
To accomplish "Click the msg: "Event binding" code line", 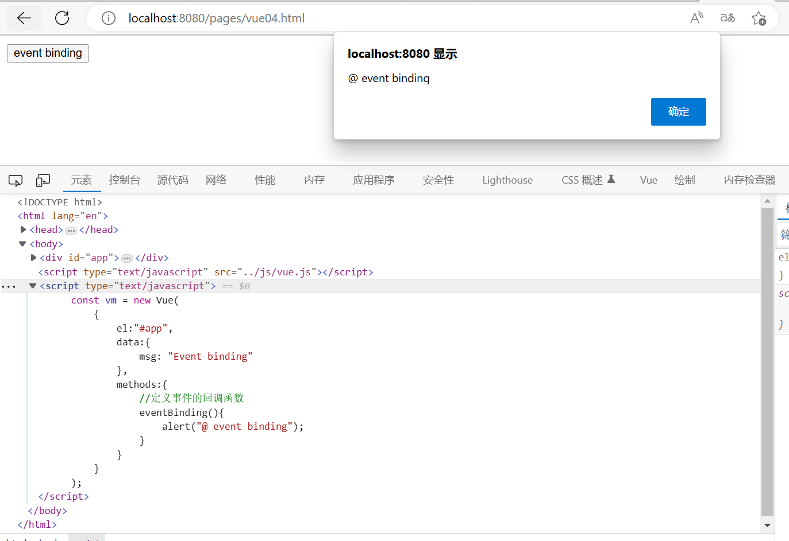I will tap(196, 356).
